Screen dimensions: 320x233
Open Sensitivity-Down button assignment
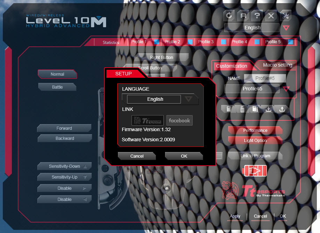[65, 166]
